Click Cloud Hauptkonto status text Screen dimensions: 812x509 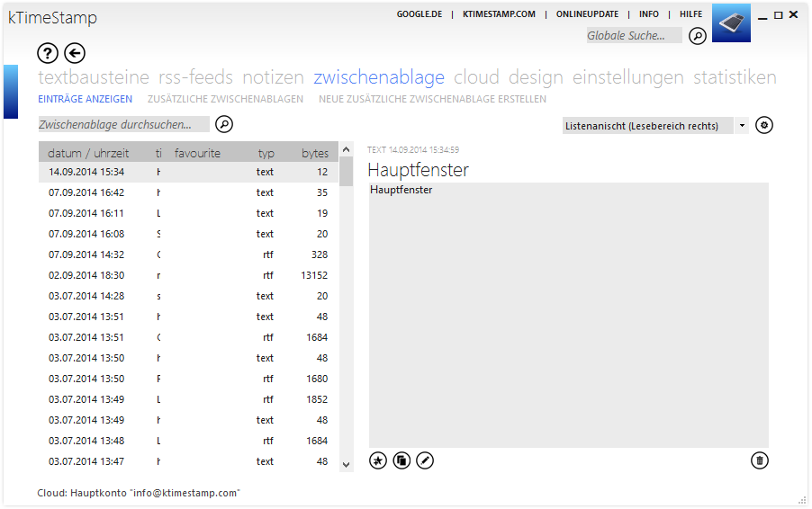click(x=139, y=493)
